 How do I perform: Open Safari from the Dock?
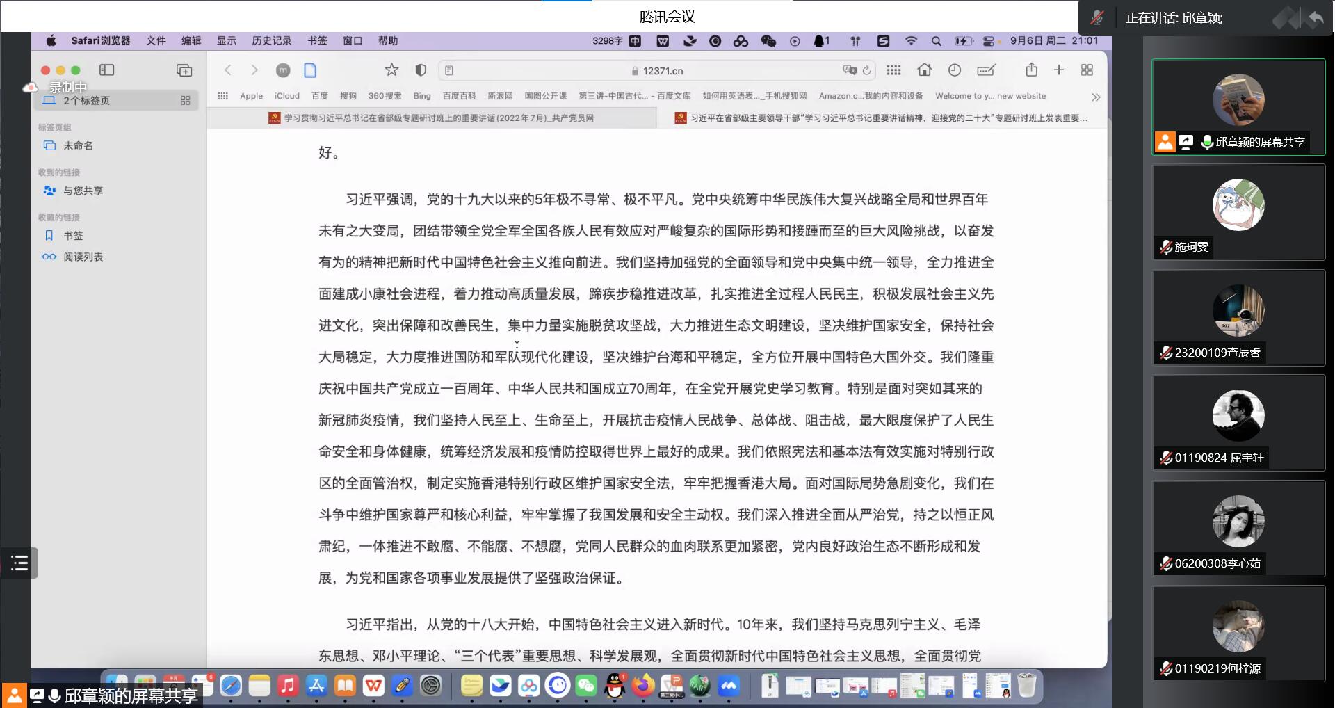(231, 686)
